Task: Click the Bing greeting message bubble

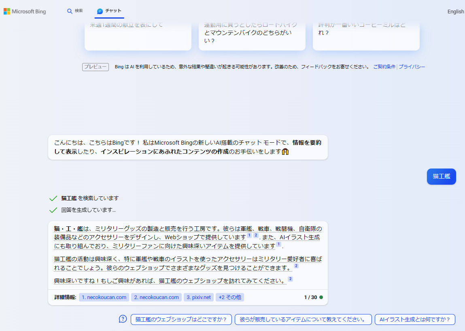Action: pos(188,147)
